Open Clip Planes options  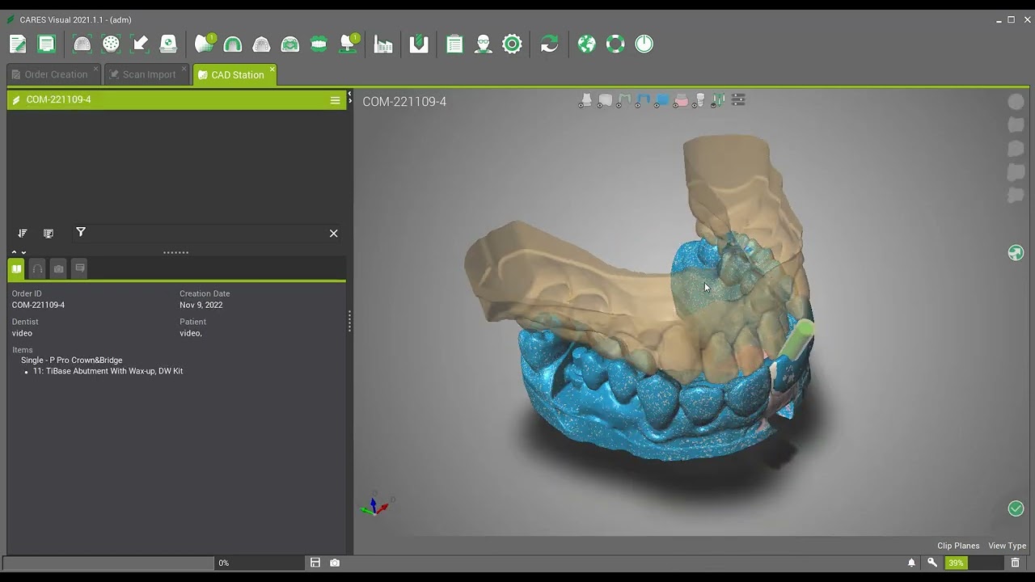click(958, 546)
